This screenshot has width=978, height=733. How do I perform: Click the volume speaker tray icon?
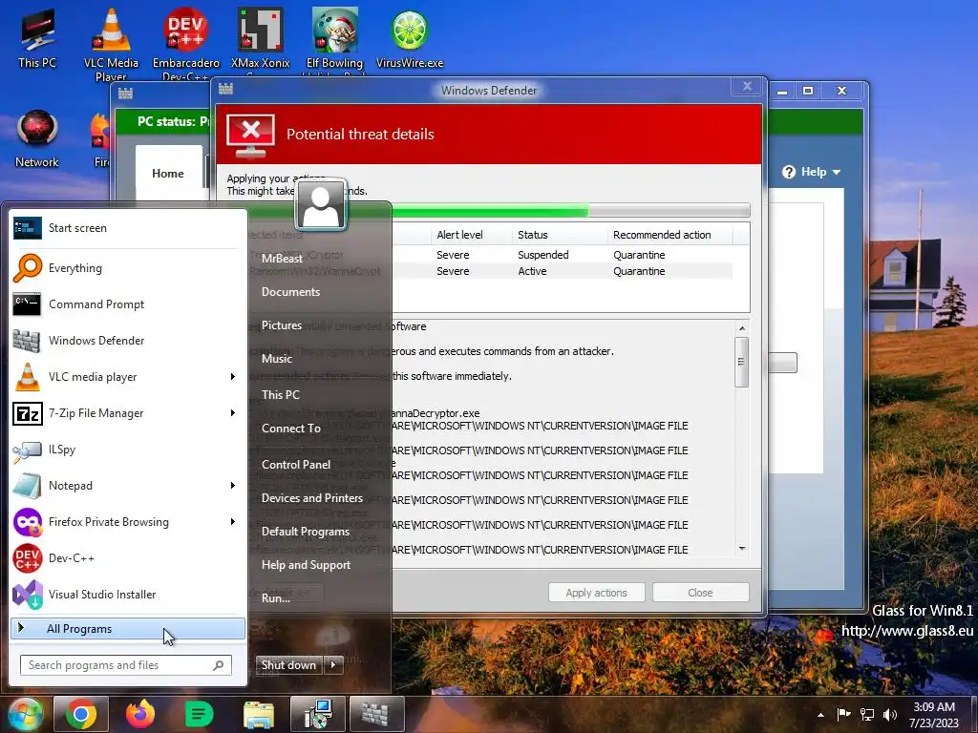[890, 714]
